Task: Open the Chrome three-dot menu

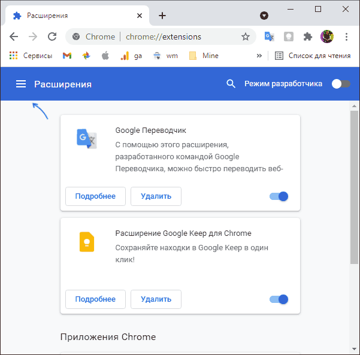Action: pos(346,37)
